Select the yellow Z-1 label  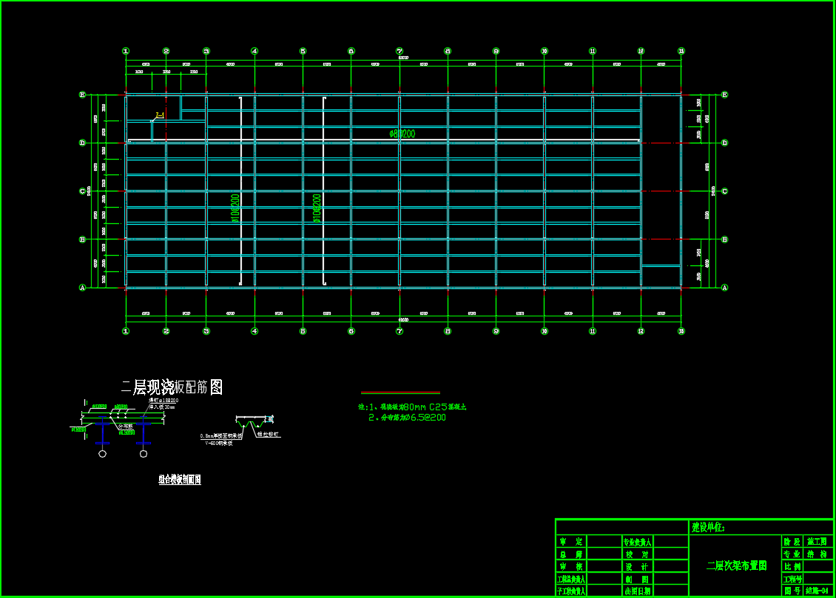click(159, 115)
